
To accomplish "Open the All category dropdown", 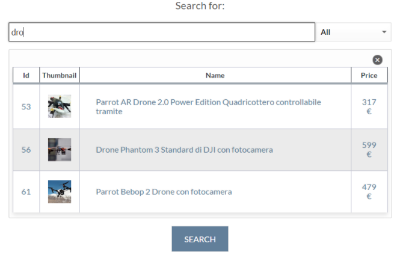I will [353, 32].
